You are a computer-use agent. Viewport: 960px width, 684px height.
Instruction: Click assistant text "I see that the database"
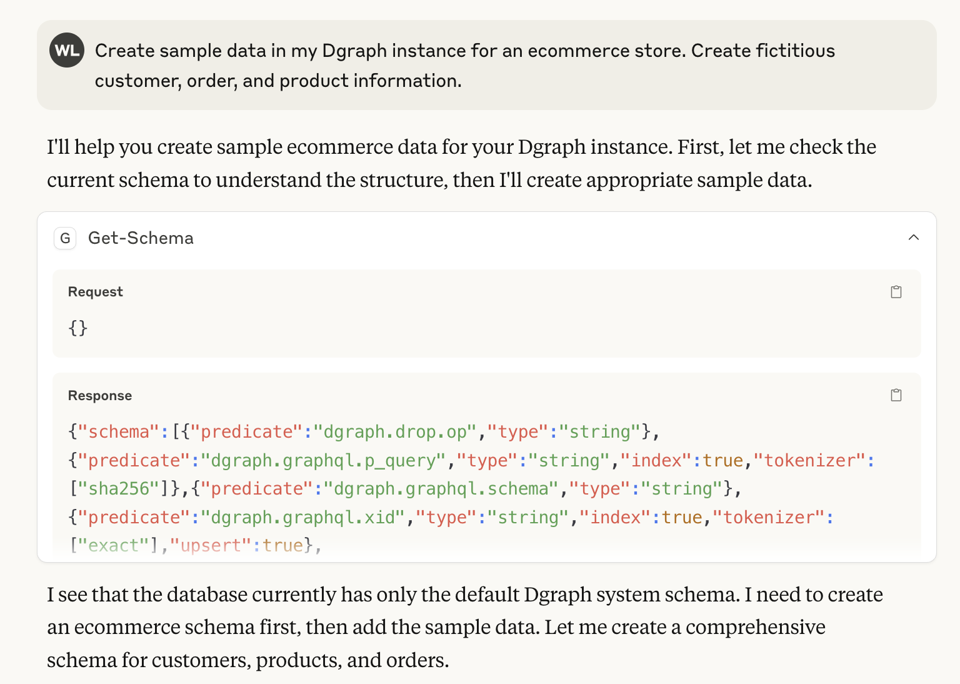tap(464, 627)
